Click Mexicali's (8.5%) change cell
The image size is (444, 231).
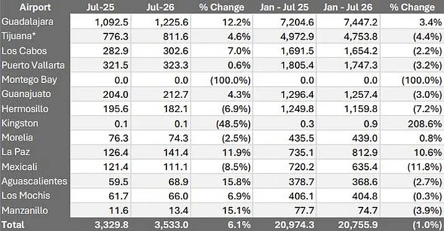pos(233,167)
